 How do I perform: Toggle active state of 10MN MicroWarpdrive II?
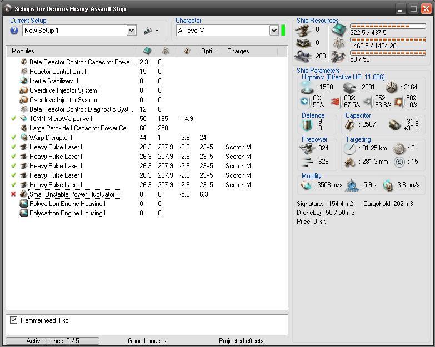tap(13, 119)
